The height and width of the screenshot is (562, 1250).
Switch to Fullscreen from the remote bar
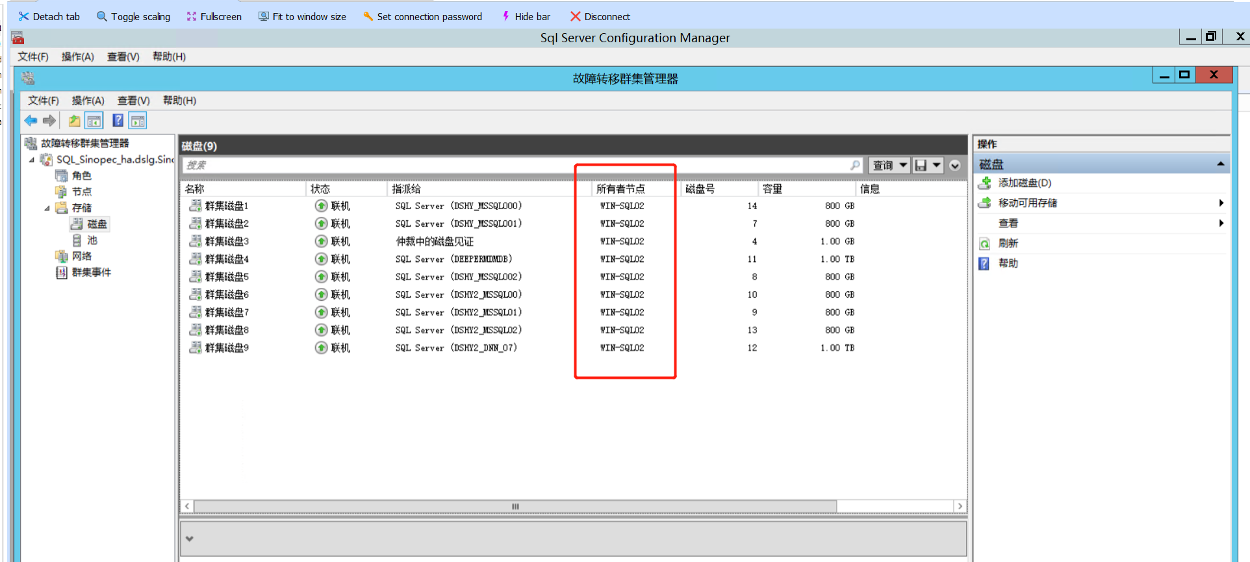[x=214, y=16]
